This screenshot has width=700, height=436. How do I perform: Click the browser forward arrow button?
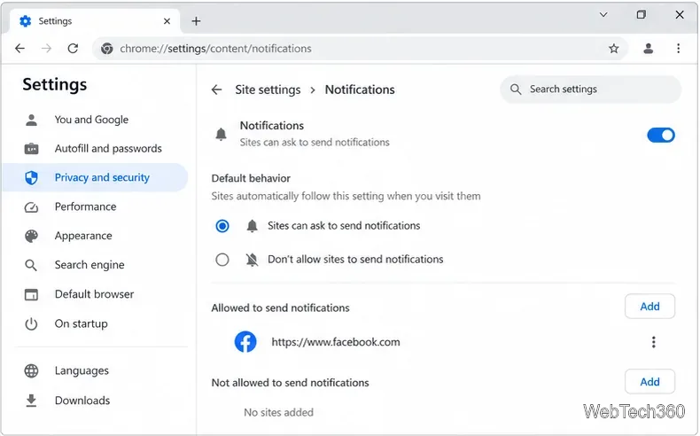[x=46, y=48]
